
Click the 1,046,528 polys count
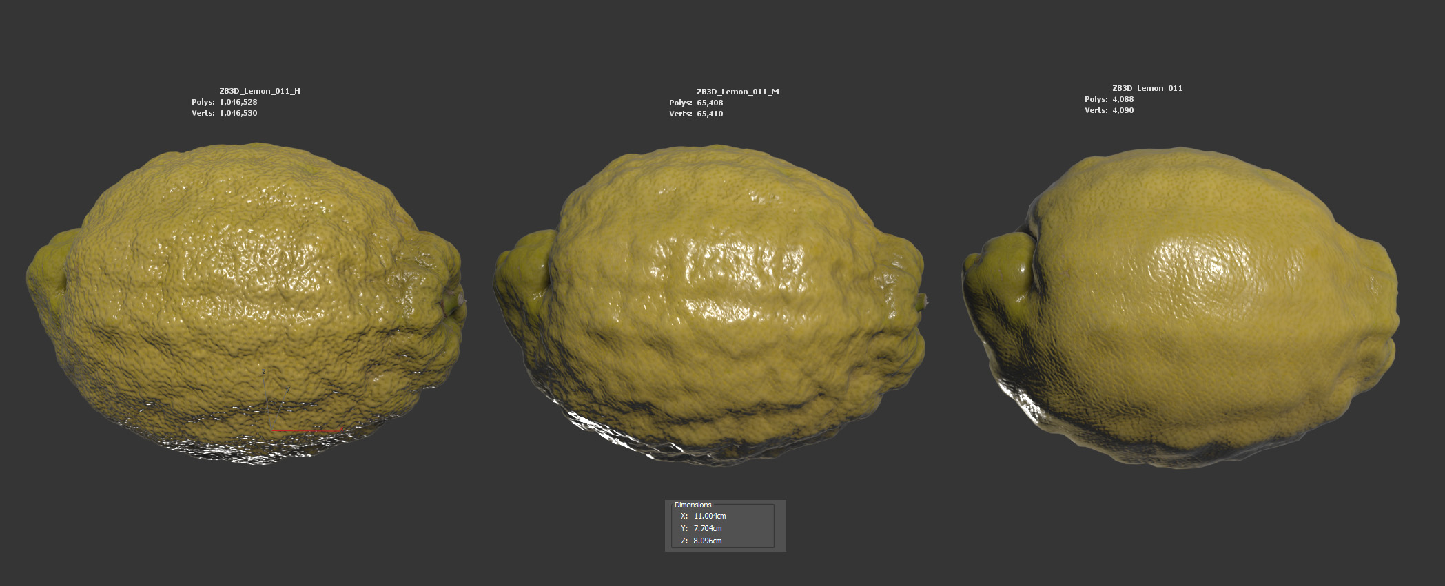point(238,102)
